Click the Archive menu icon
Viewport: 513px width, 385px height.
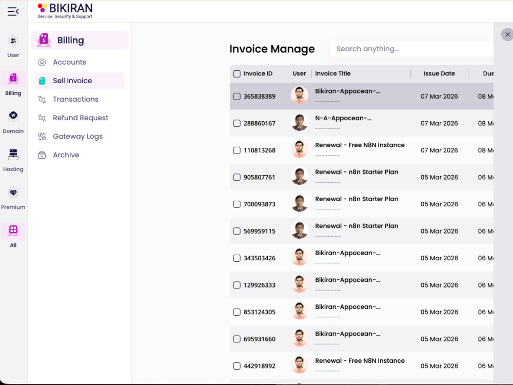pos(42,155)
